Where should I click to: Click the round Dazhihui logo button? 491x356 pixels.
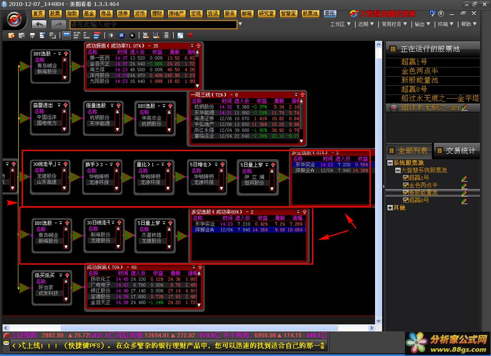pos(14,20)
